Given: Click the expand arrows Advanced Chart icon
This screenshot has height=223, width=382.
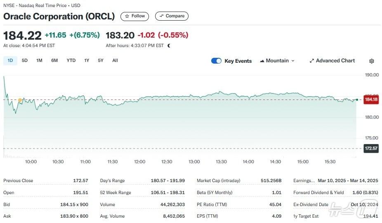Looking at the screenshot, I should [312, 61].
